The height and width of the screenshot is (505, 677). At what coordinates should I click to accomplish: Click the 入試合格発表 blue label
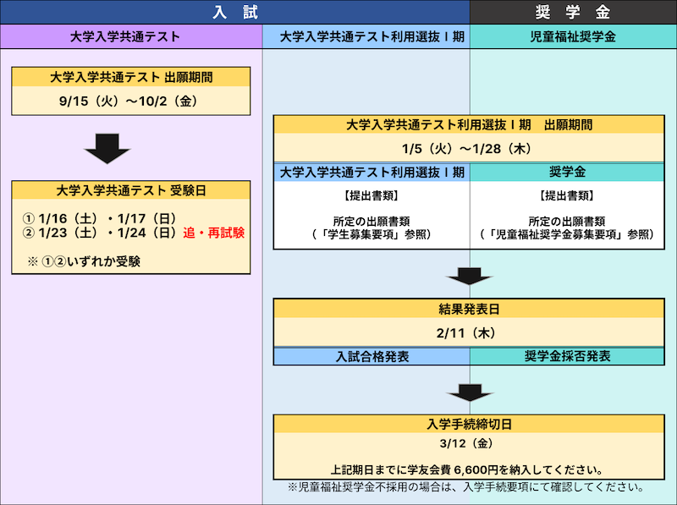tap(372, 356)
